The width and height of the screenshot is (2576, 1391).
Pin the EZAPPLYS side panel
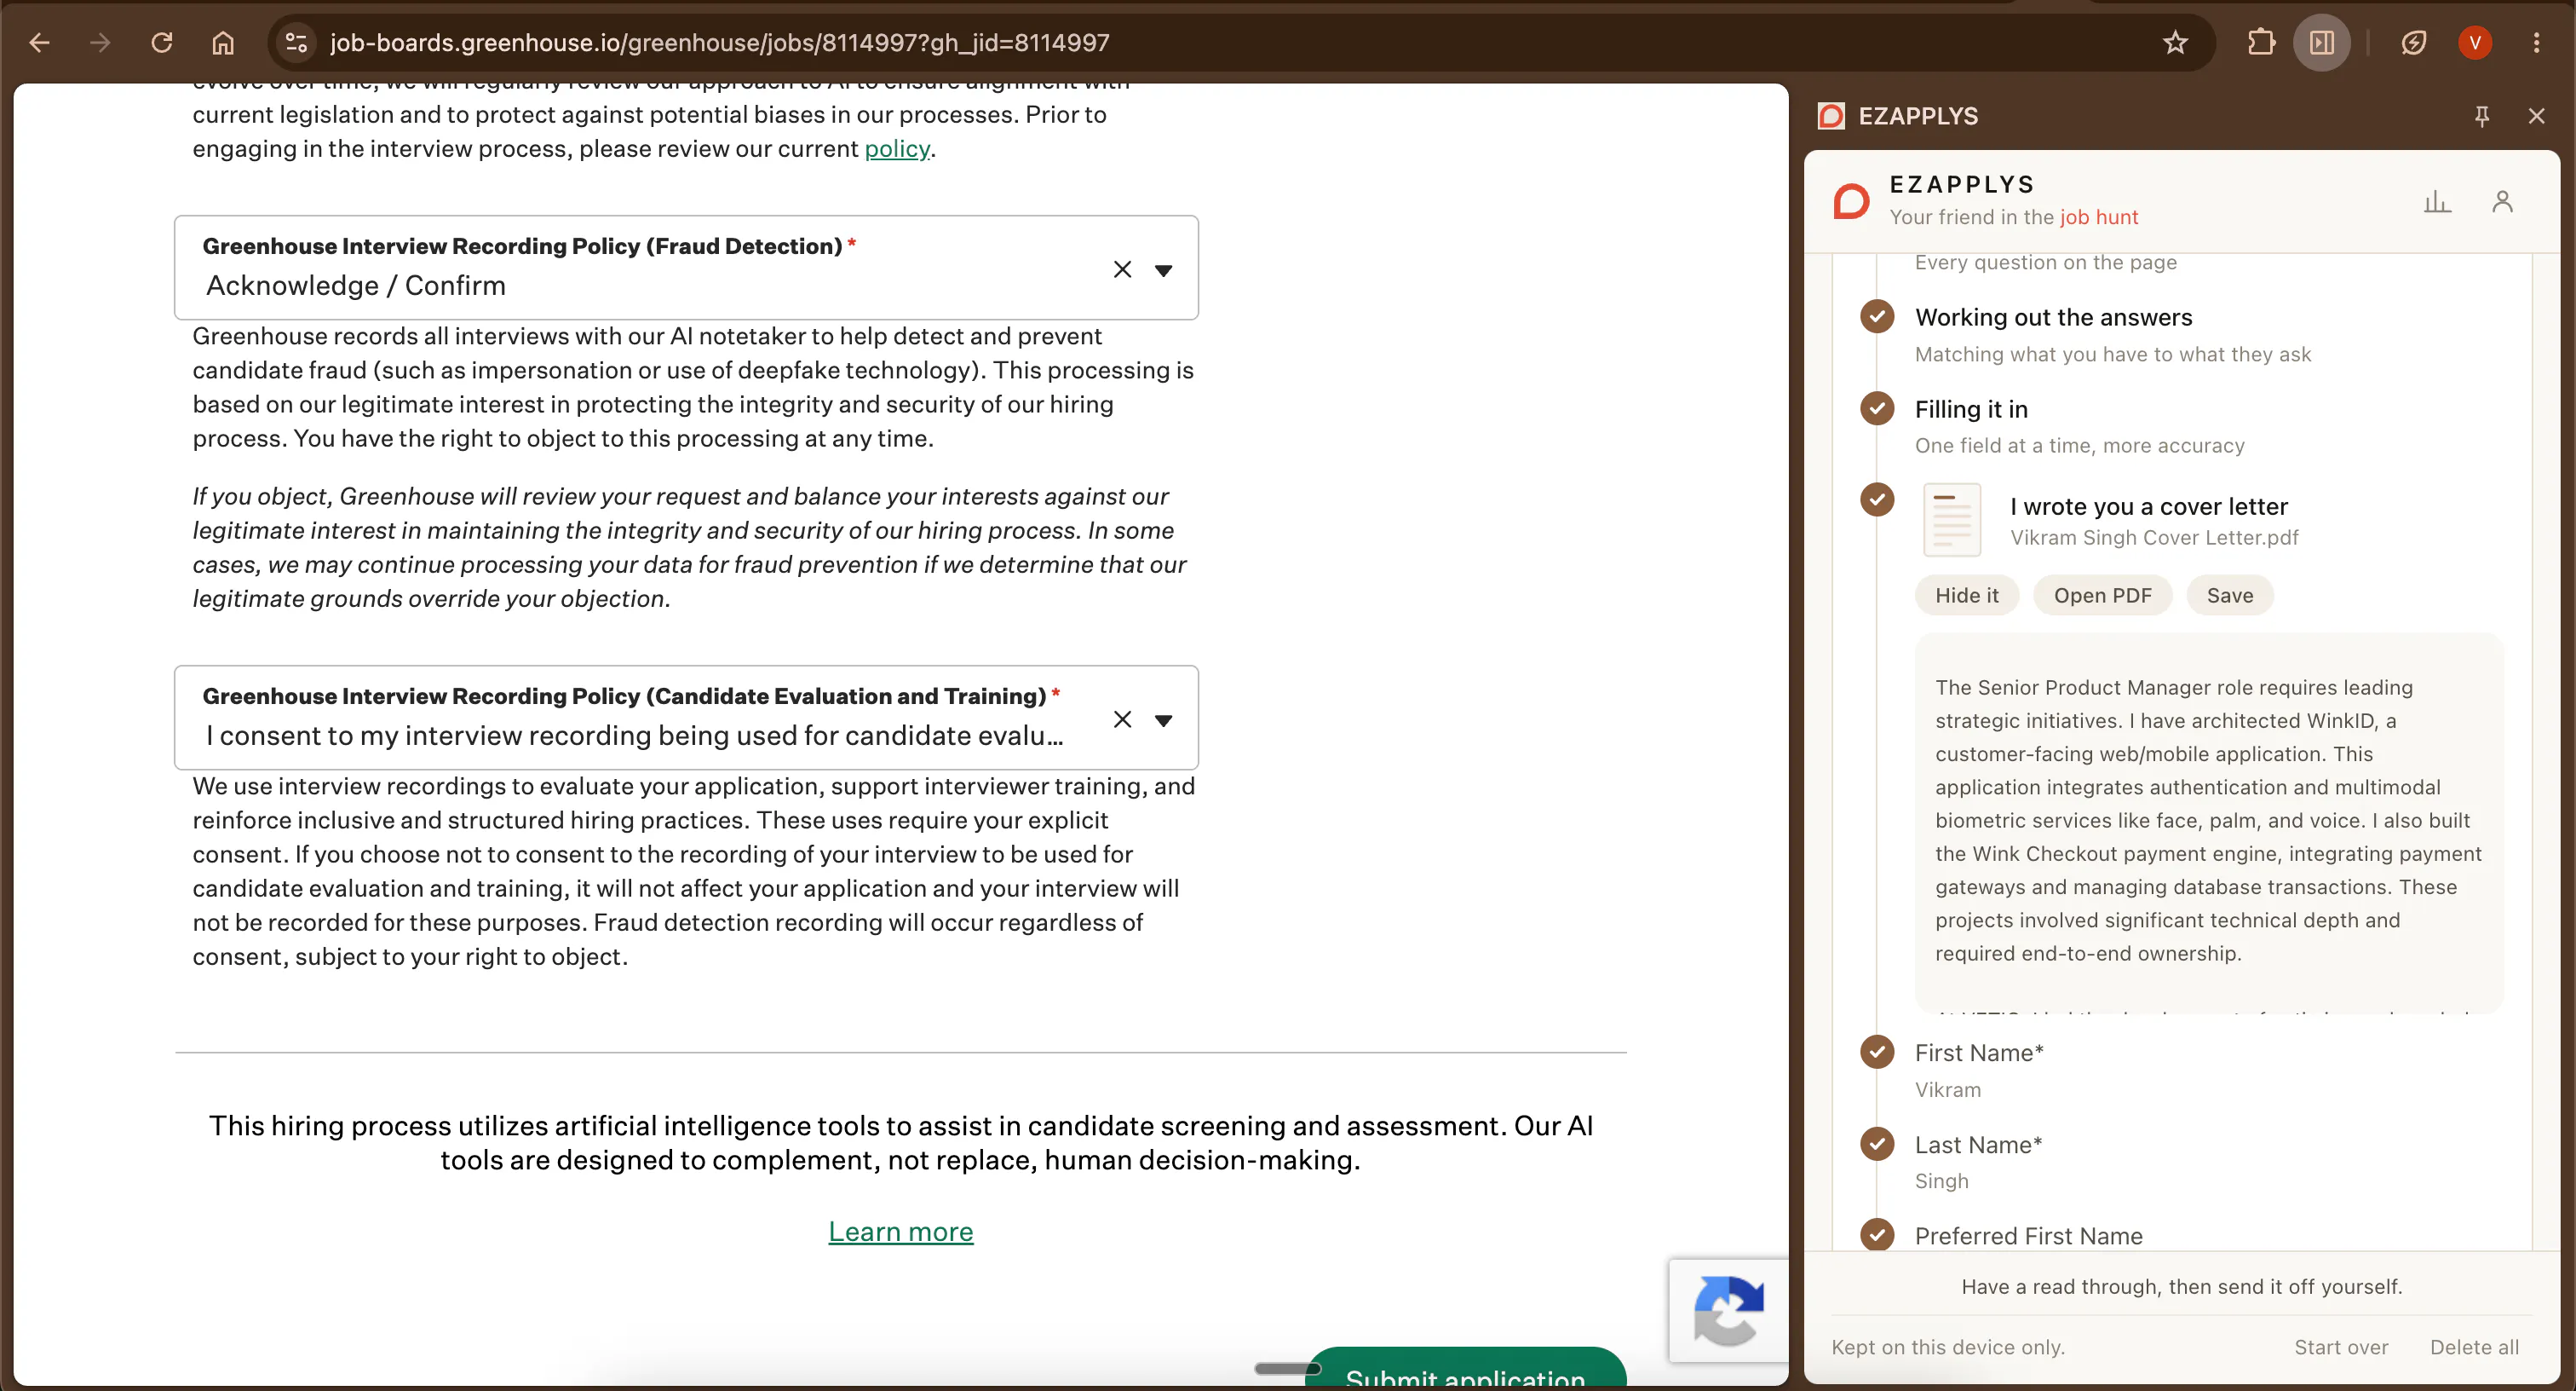(2481, 116)
